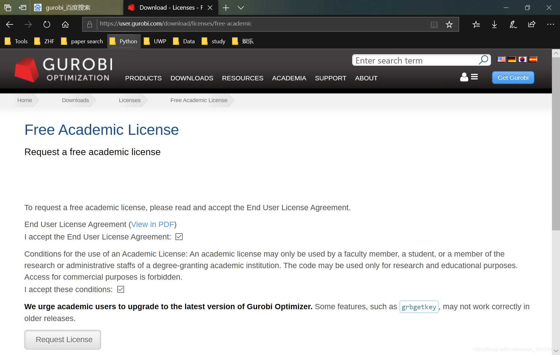Click the Gurobi Optimization logo

pyautogui.click(x=63, y=70)
